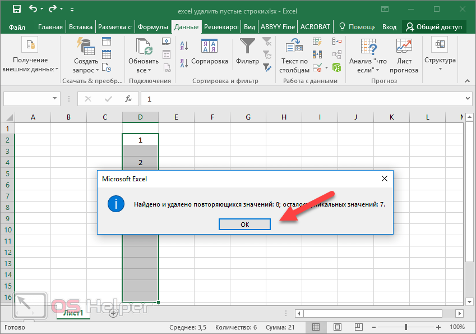Add a new sheet with plus icon
The image size is (476, 334).
(x=113, y=313)
